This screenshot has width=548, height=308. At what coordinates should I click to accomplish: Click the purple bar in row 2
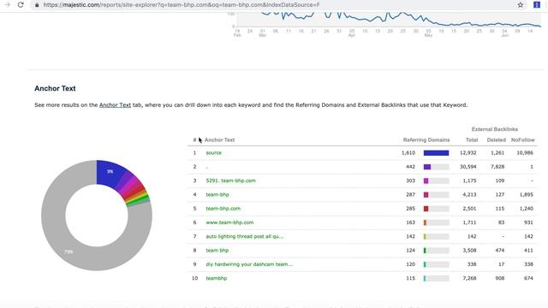tap(427, 167)
